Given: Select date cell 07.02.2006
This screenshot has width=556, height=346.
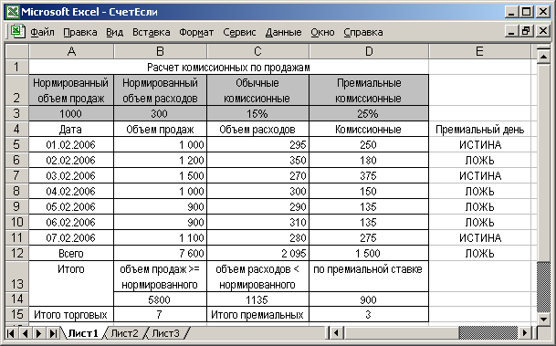Looking at the screenshot, I should click(x=71, y=238).
